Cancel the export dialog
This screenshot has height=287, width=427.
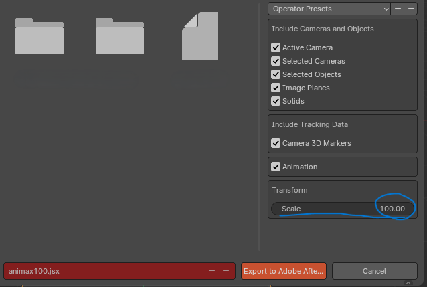[x=374, y=271]
